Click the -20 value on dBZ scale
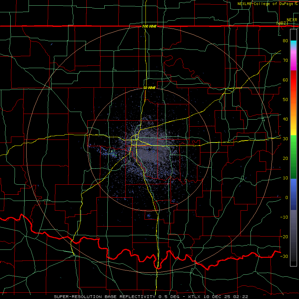 284,237
